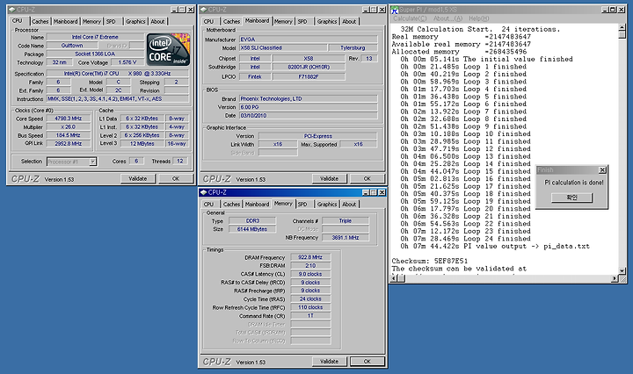Switch to CPU tab in the Memory window
Image resolution: width=633 pixels, height=374 pixels.
pyautogui.click(x=208, y=205)
